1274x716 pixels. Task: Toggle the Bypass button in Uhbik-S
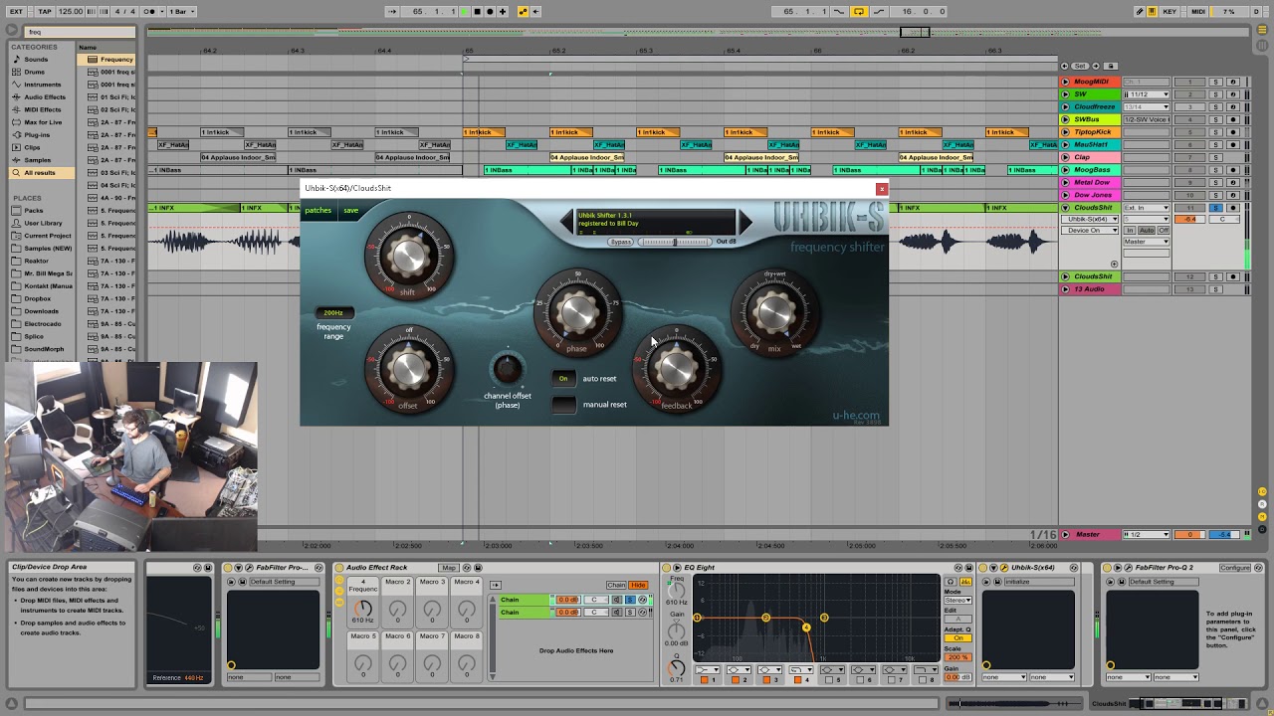pyautogui.click(x=620, y=242)
